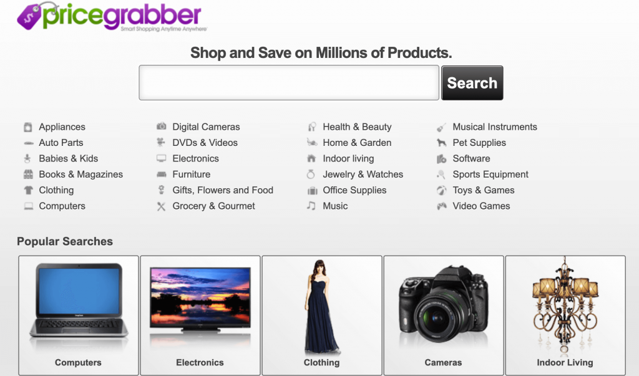The image size is (639, 376).
Task: Select the Indoor Living chandelier tile
Action: [565, 316]
